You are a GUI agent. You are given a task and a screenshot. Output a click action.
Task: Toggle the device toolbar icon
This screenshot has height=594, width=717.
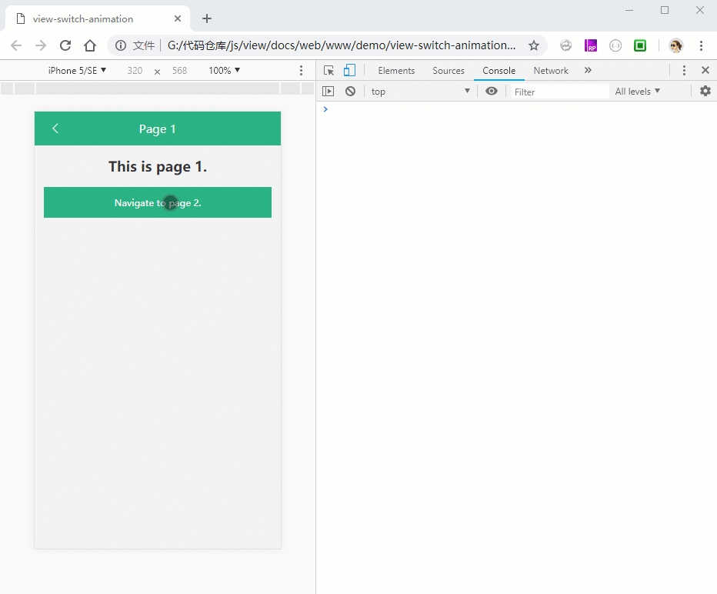click(x=349, y=71)
